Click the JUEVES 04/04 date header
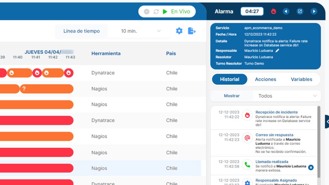Image resolution: width=329 pixels, height=185 pixels. tap(49, 52)
